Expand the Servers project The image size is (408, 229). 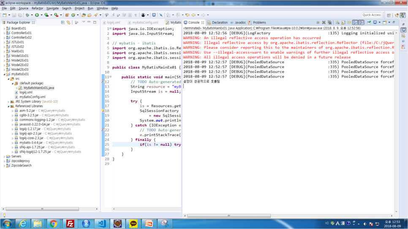[x=4, y=157]
